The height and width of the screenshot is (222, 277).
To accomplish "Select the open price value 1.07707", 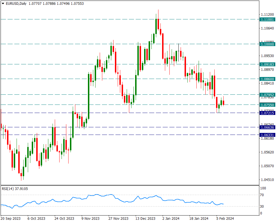I will (35, 4).
